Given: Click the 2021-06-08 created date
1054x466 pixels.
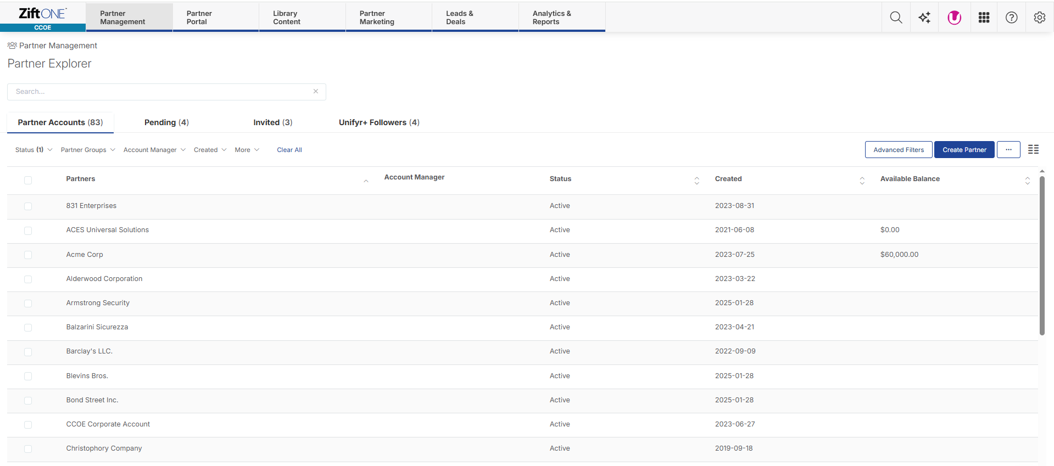Looking at the screenshot, I should [734, 230].
